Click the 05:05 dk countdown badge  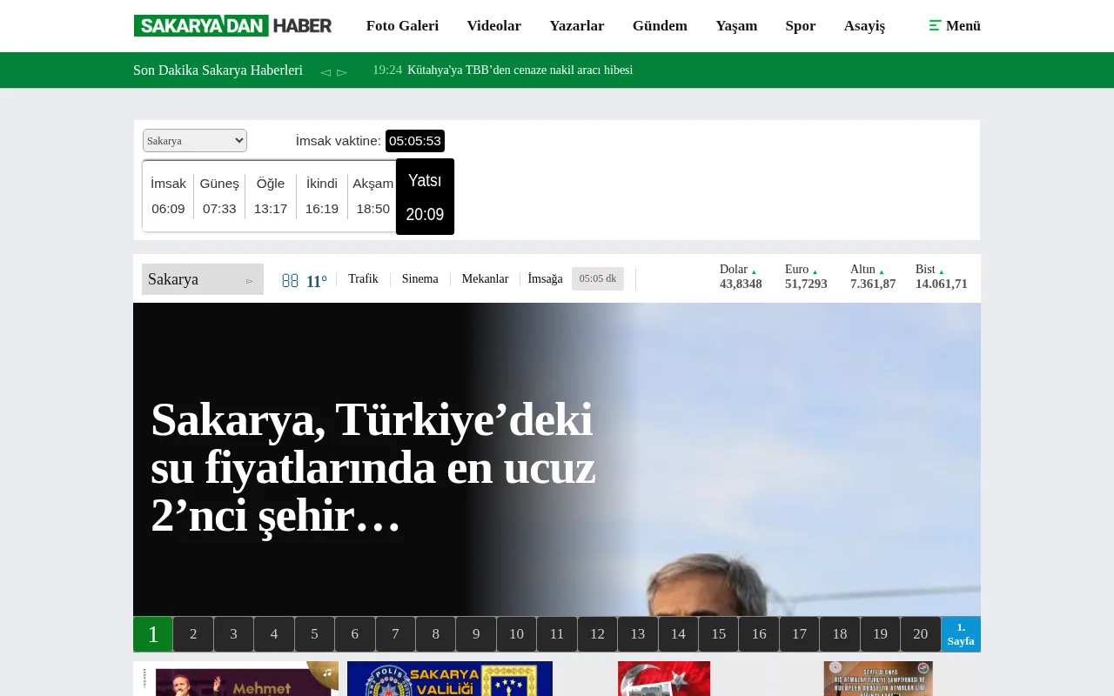[x=598, y=278]
